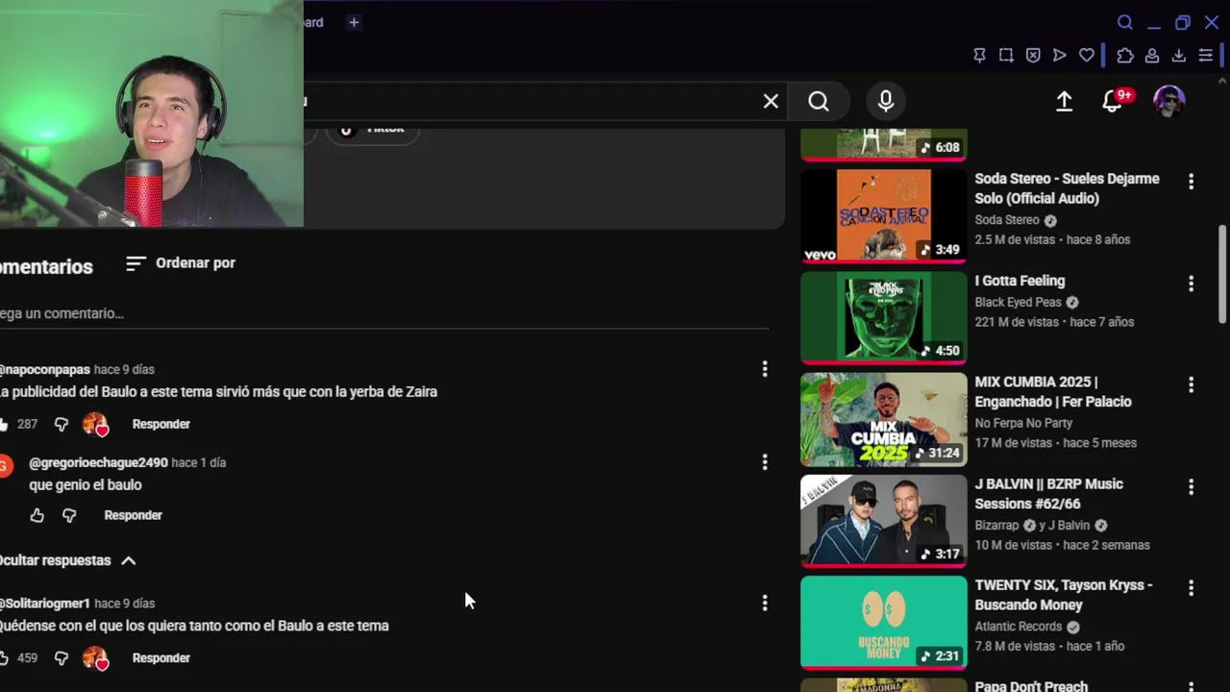This screenshot has width=1230, height=692.
Task: Open browser downloads icon
Action: [x=1179, y=56]
